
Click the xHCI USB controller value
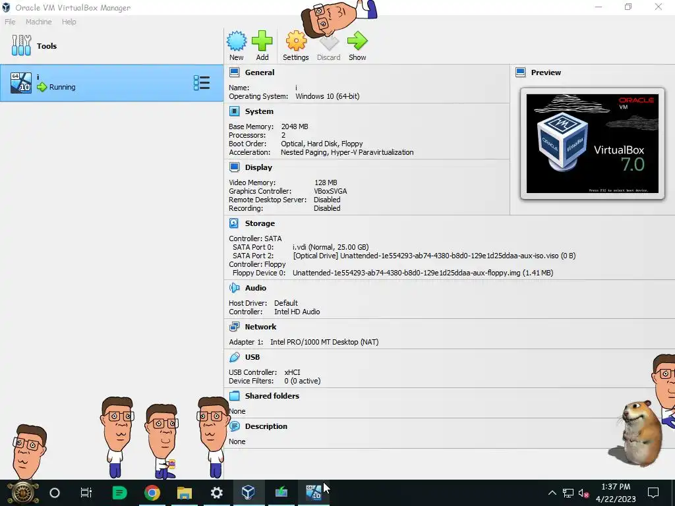[x=292, y=372]
